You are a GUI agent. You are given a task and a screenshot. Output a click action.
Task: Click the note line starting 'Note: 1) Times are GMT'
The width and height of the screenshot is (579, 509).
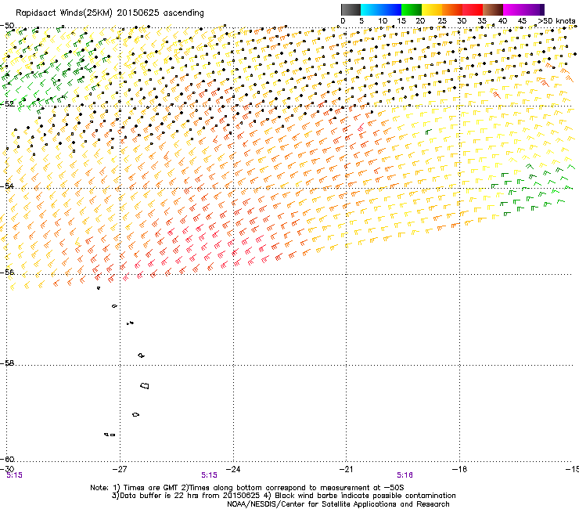tap(247, 488)
